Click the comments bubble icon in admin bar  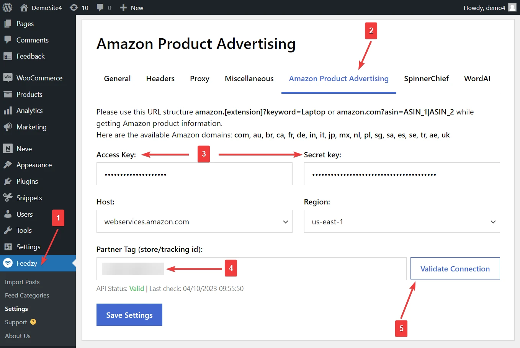click(x=100, y=8)
